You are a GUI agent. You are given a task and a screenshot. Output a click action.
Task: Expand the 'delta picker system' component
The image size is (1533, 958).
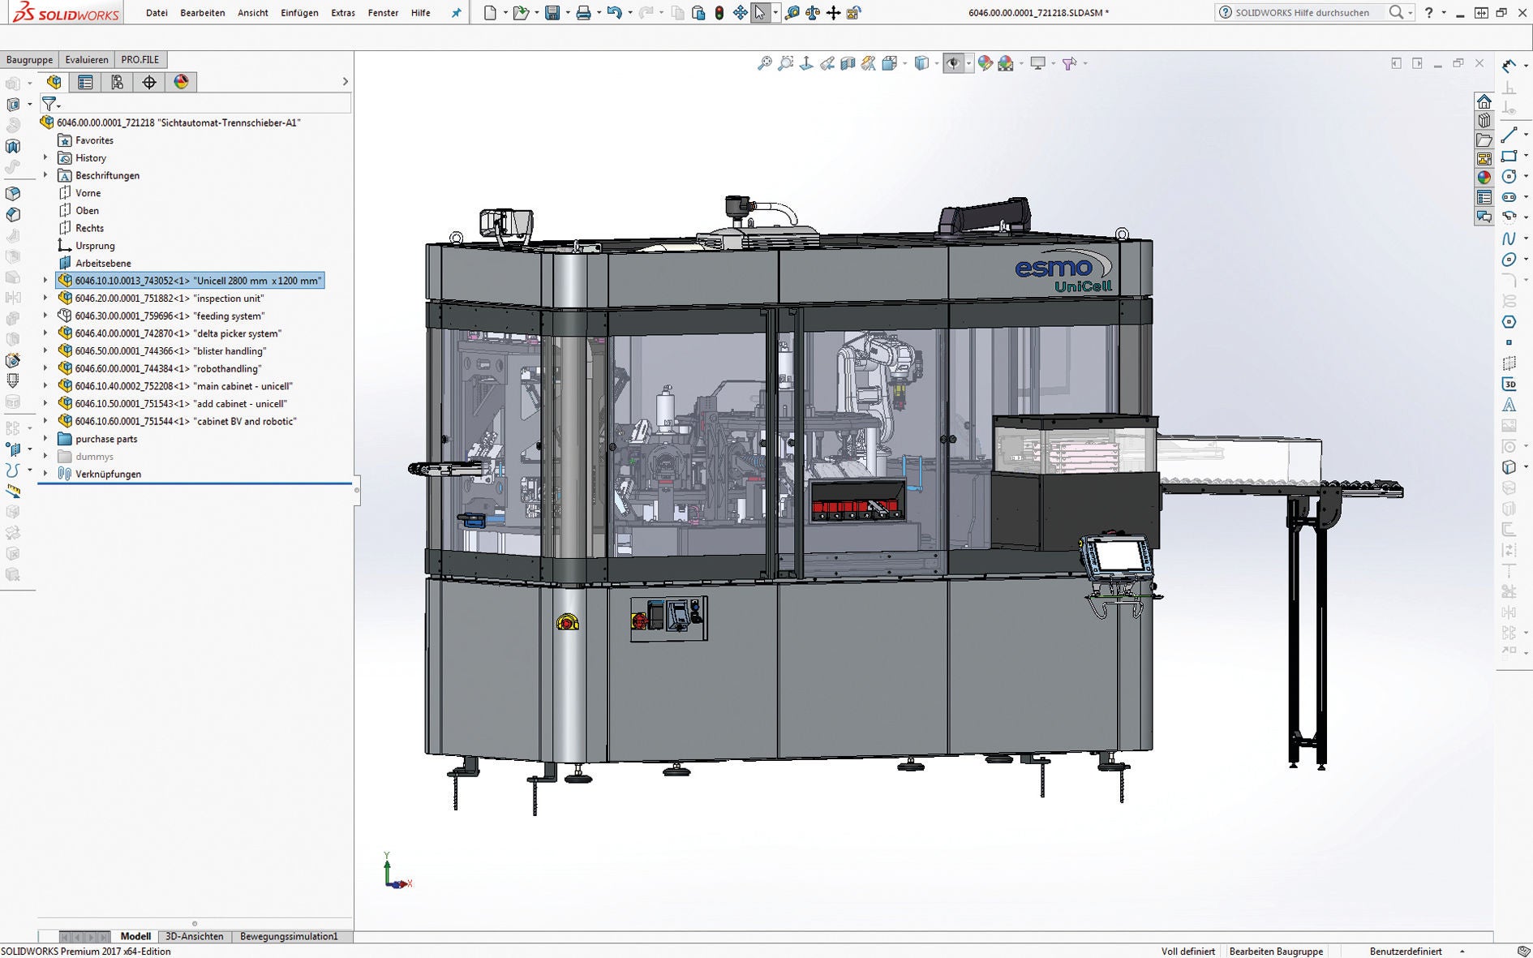pos(45,333)
